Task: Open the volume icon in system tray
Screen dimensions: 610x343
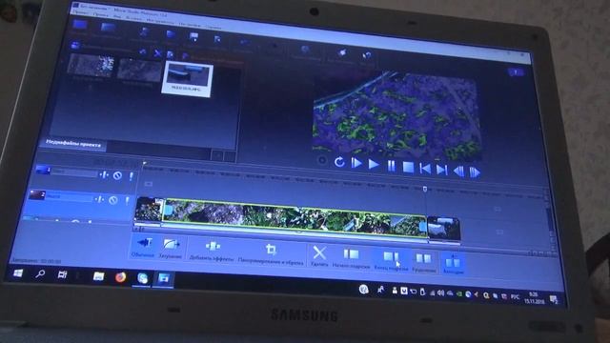Action: (440, 293)
